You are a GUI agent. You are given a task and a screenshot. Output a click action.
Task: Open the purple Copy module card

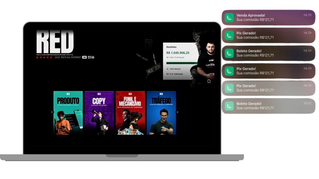(99, 113)
